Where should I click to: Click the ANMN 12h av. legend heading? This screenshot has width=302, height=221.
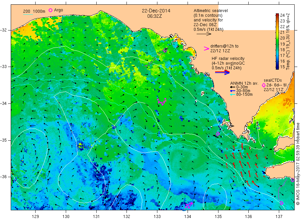click(244, 83)
